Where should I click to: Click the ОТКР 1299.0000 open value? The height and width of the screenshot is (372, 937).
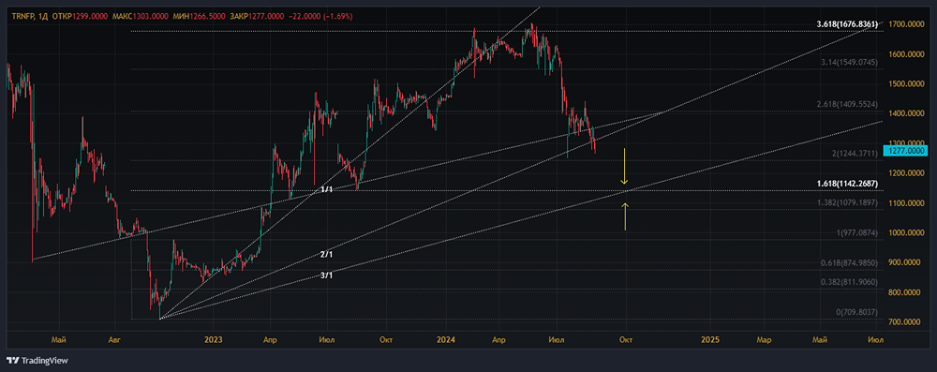[x=80, y=16]
